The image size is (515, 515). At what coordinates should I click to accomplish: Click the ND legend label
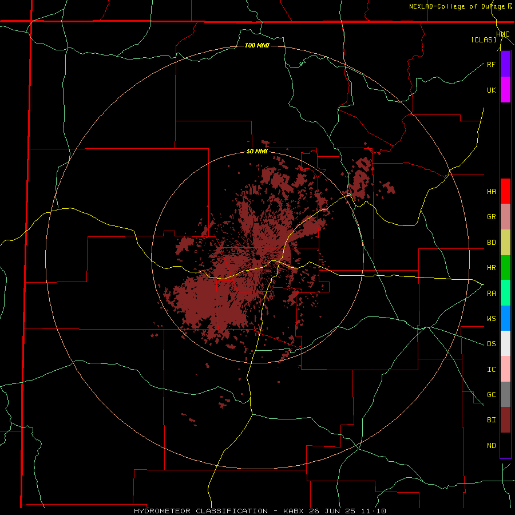click(491, 446)
